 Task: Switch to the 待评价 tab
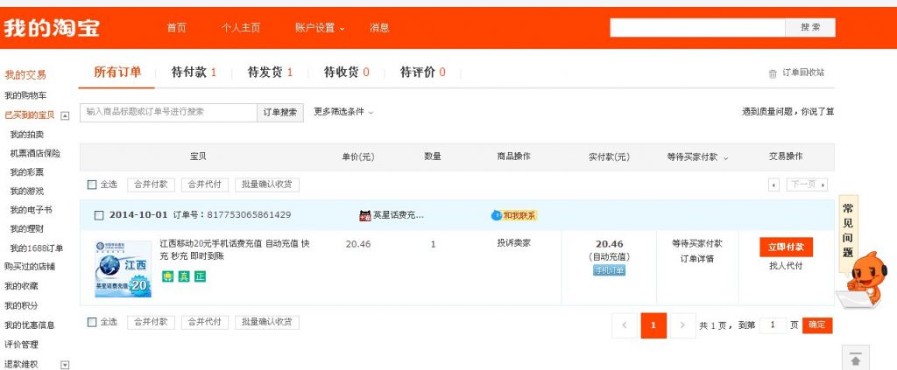tap(423, 73)
